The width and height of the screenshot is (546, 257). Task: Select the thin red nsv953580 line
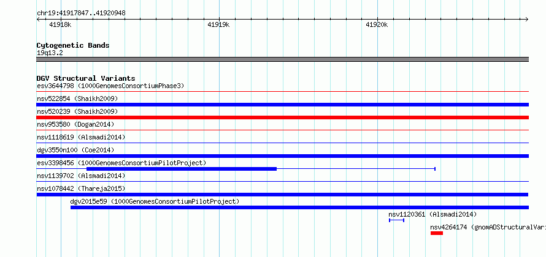pyautogui.click(x=282, y=130)
